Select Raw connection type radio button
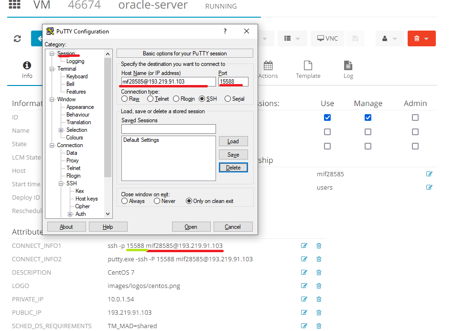The image size is (454, 331). coord(125,99)
